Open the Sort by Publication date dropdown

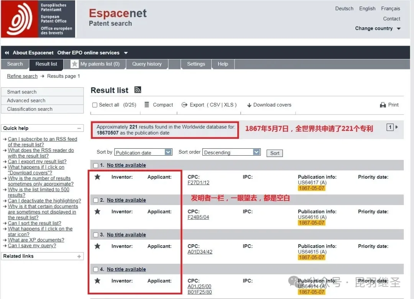pyautogui.click(x=143, y=152)
